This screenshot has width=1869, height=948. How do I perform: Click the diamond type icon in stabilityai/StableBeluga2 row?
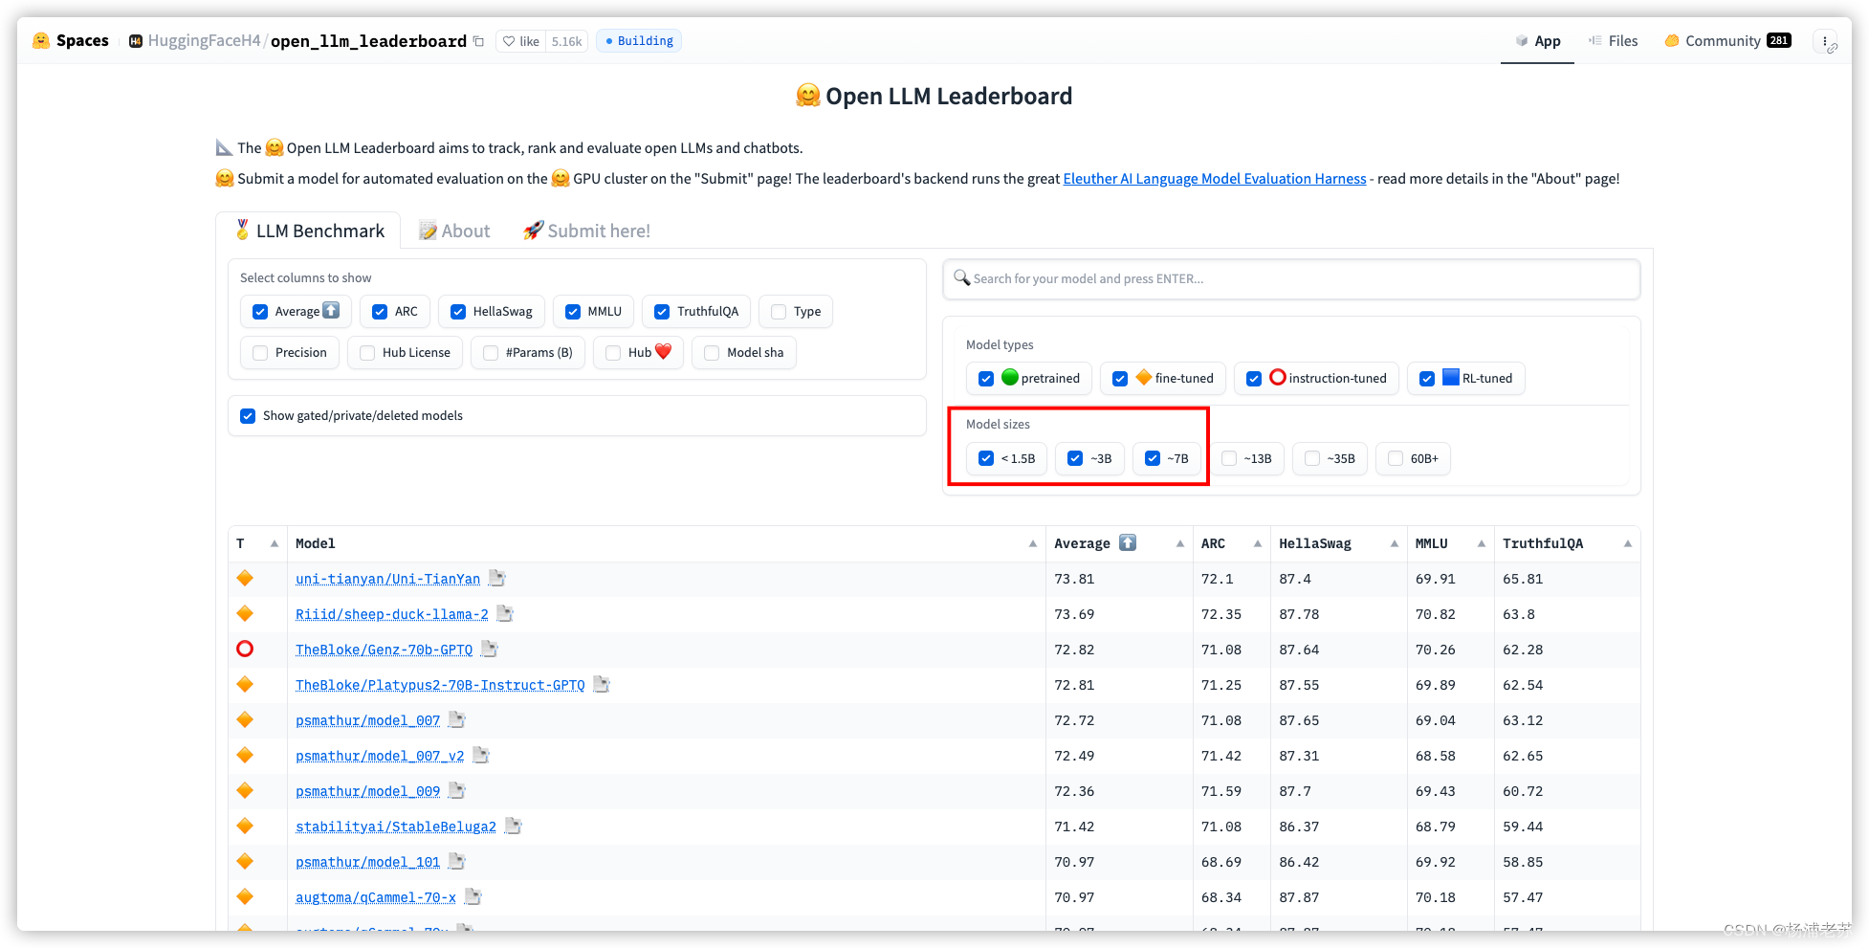(245, 826)
